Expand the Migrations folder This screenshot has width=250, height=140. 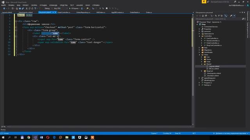tap(199, 50)
